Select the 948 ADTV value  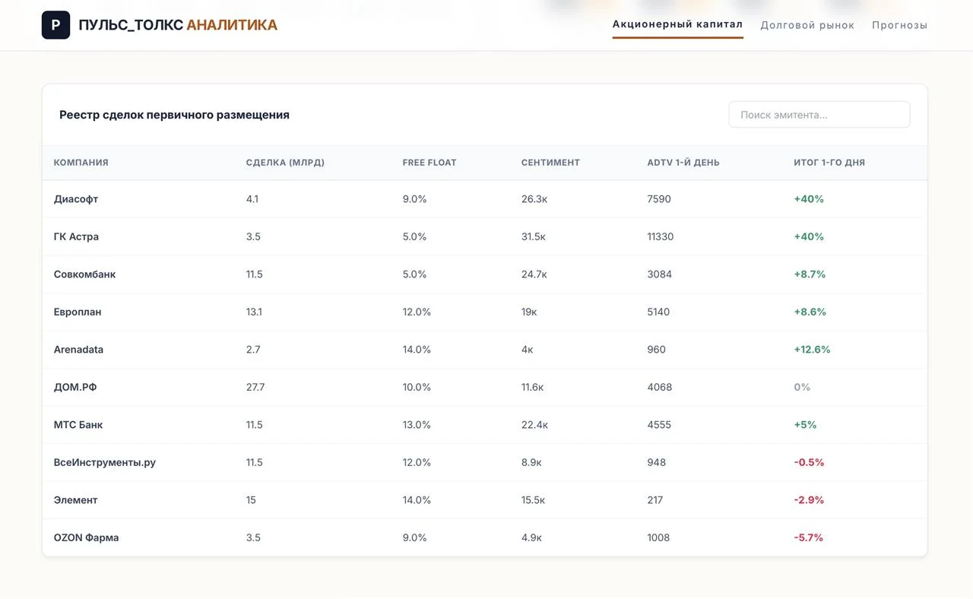pyautogui.click(x=657, y=462)
